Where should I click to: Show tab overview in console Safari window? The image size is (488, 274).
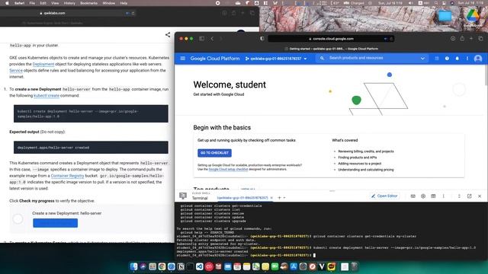[480, 39]
